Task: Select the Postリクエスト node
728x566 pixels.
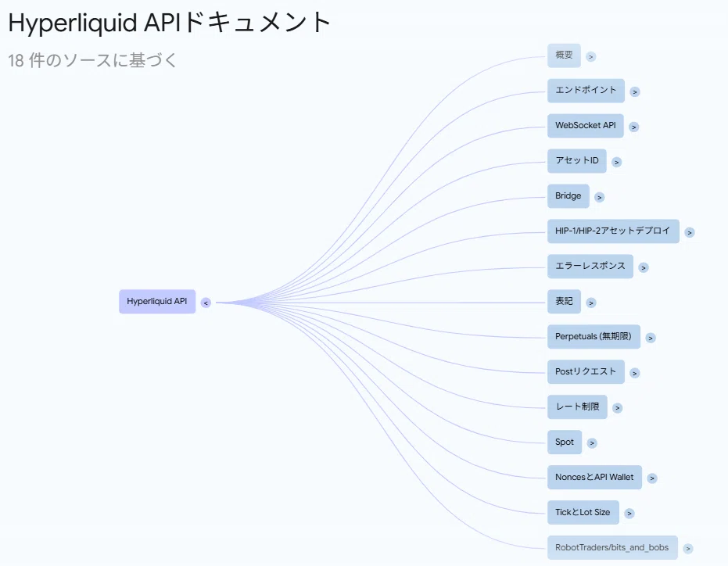Action: (x=586, y=372)
